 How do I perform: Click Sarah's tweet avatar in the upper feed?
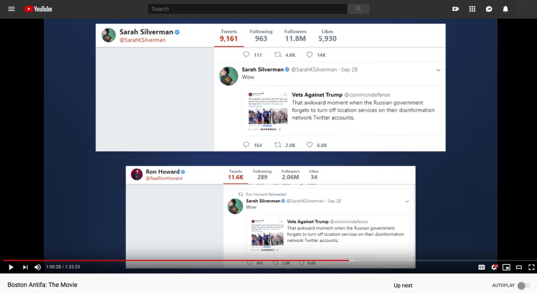228,76
